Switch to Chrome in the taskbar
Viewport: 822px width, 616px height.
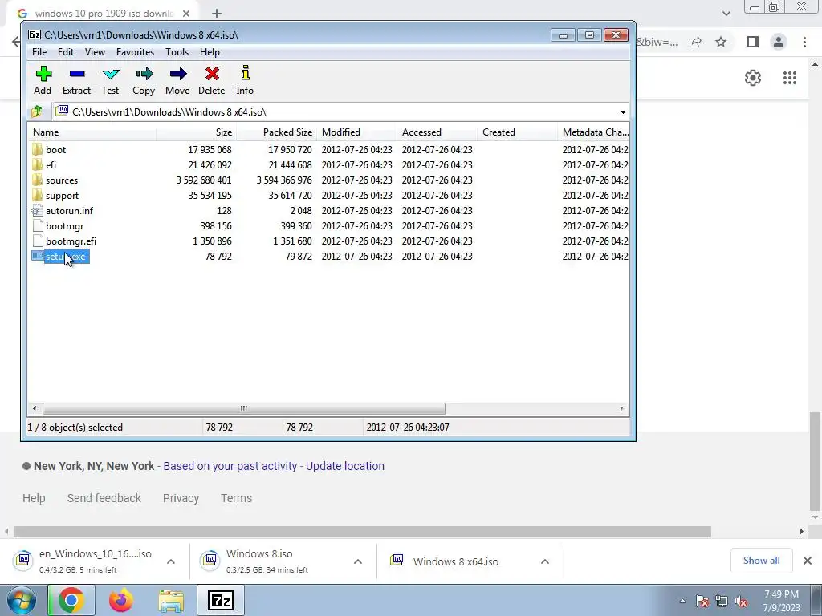pos(71,600)
